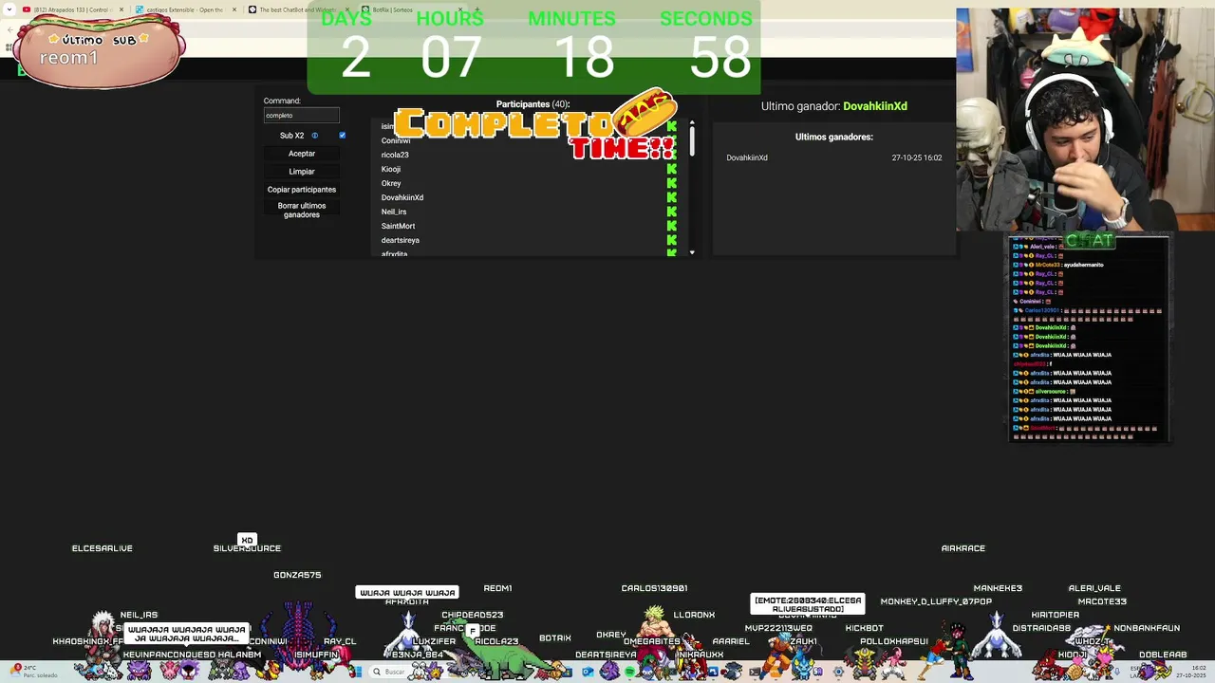Close The best ChatBot and Widgets tab

coord(347,9)
